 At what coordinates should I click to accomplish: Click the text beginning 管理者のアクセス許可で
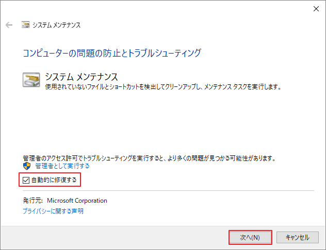point(149,158)
